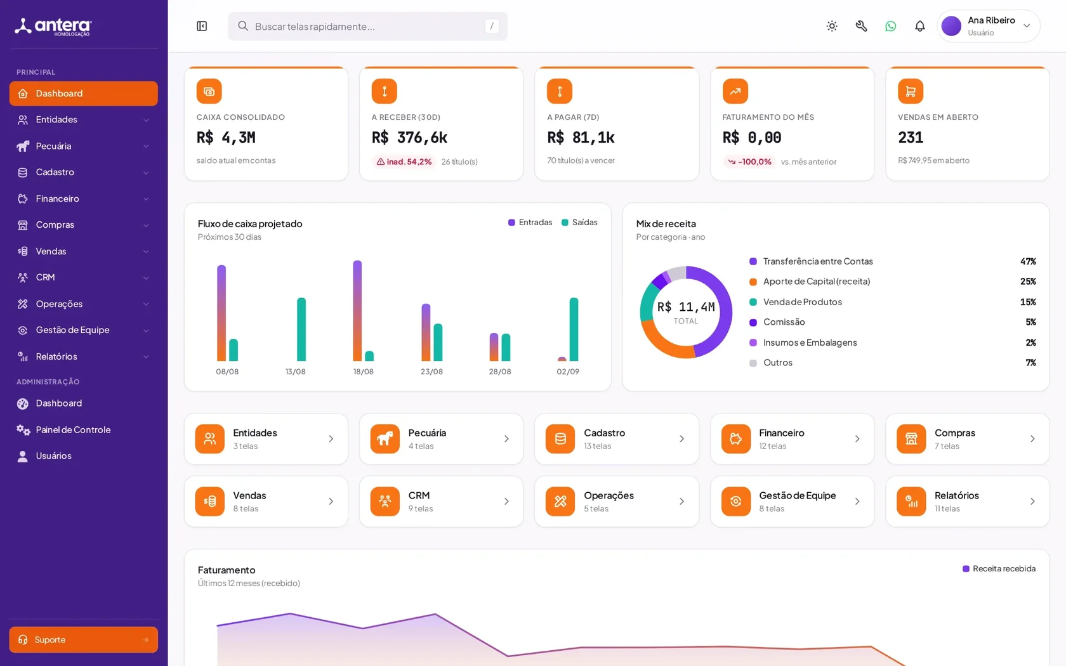Click Vendas em Aberto cart icon
The image size is (1066, 666).
911,91
